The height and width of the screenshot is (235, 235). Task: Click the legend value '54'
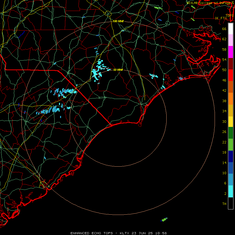[224, 60]
